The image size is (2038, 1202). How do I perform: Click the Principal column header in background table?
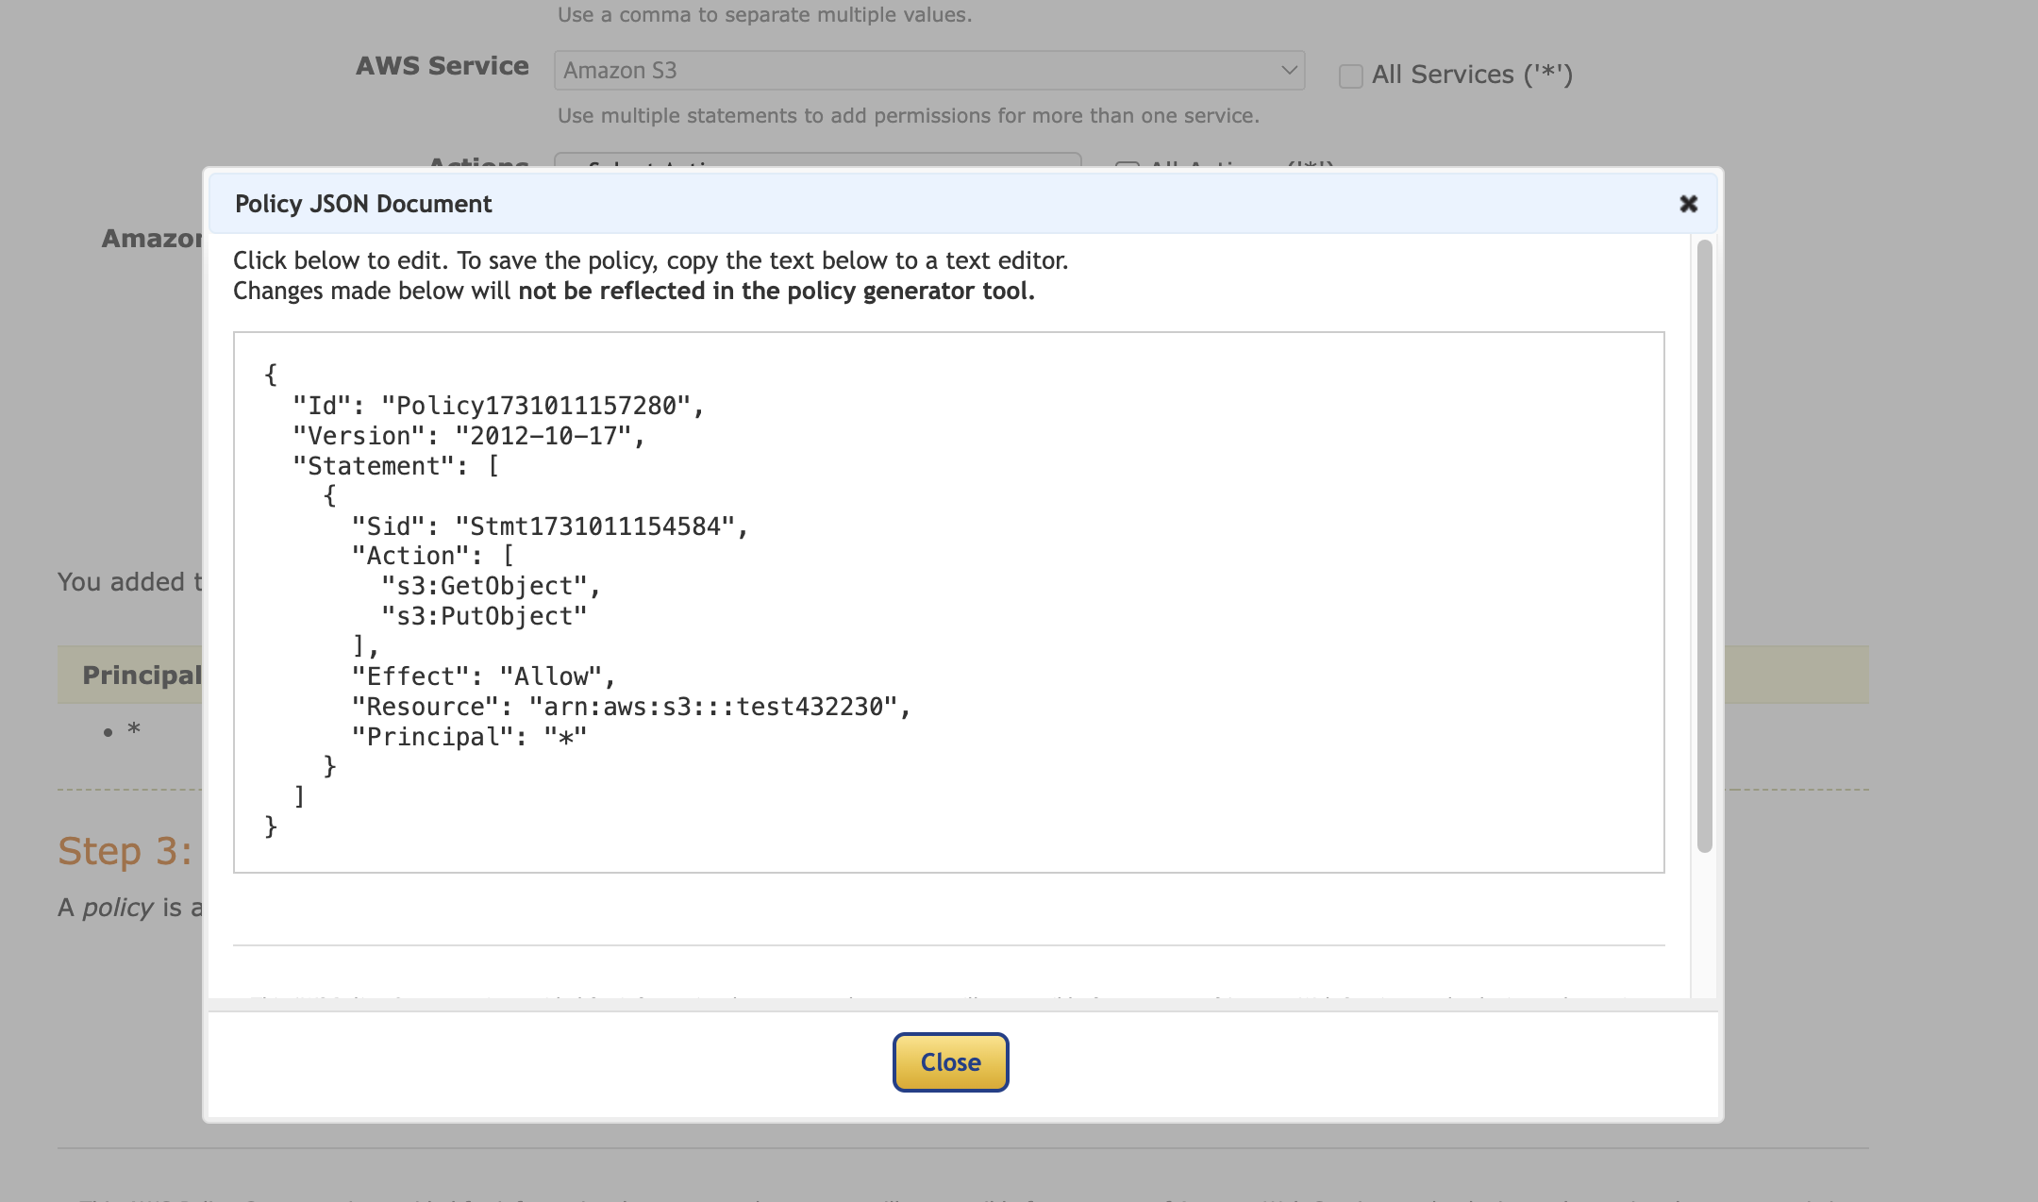tap(142, 676)
